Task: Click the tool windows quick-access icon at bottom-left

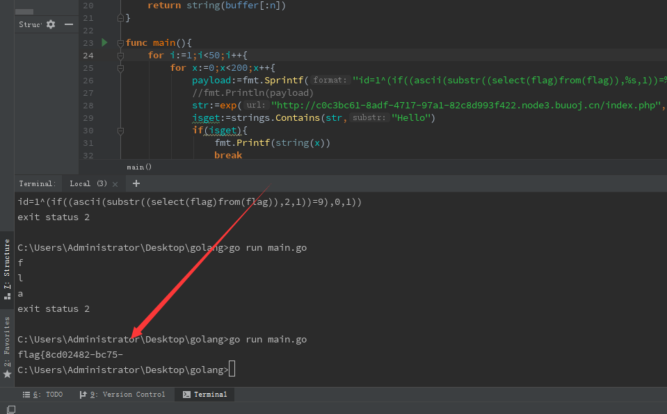Action: click(x=11, y=409)
